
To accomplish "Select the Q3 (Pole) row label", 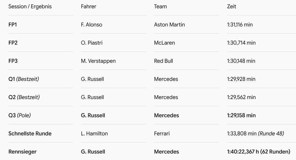I will coord(20,115).
